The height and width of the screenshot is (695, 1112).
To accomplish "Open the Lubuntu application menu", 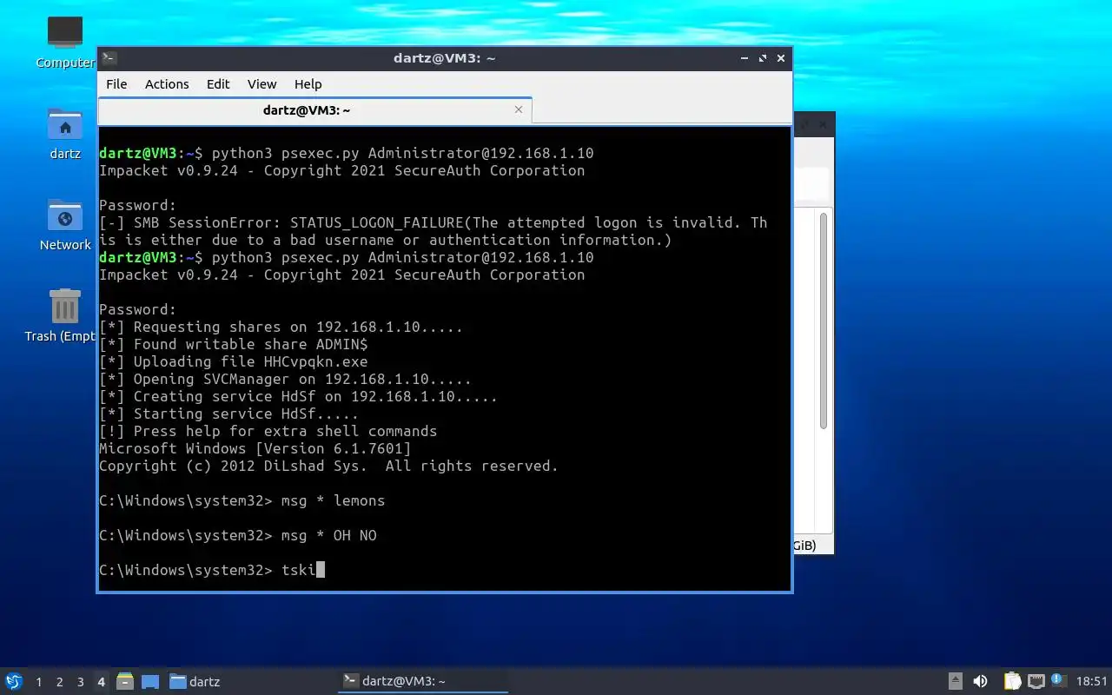I will [x=14, y=681].
